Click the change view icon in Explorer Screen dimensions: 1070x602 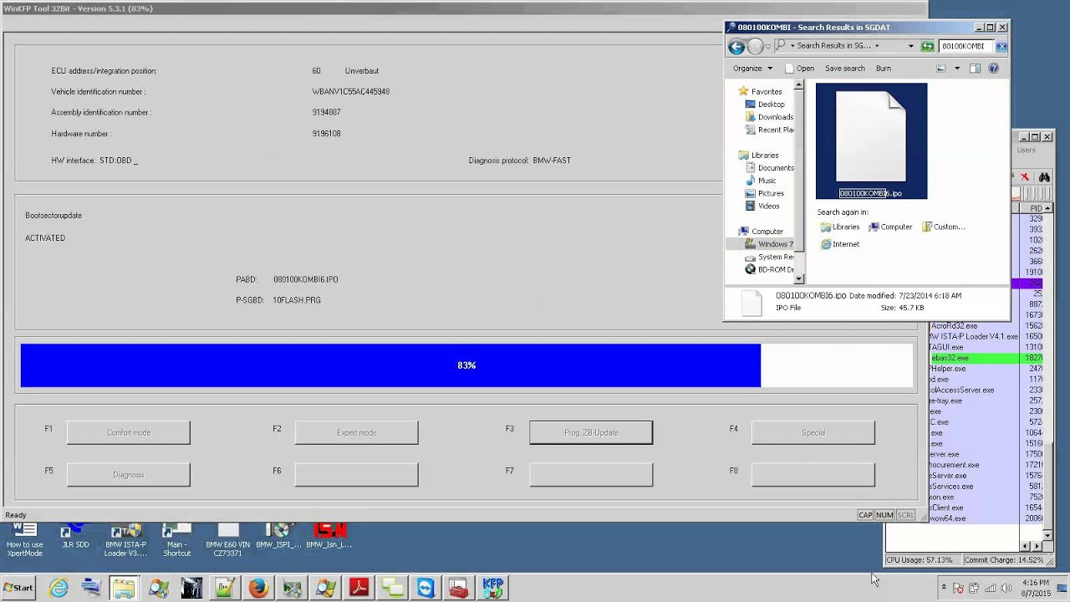click(941, 69)
